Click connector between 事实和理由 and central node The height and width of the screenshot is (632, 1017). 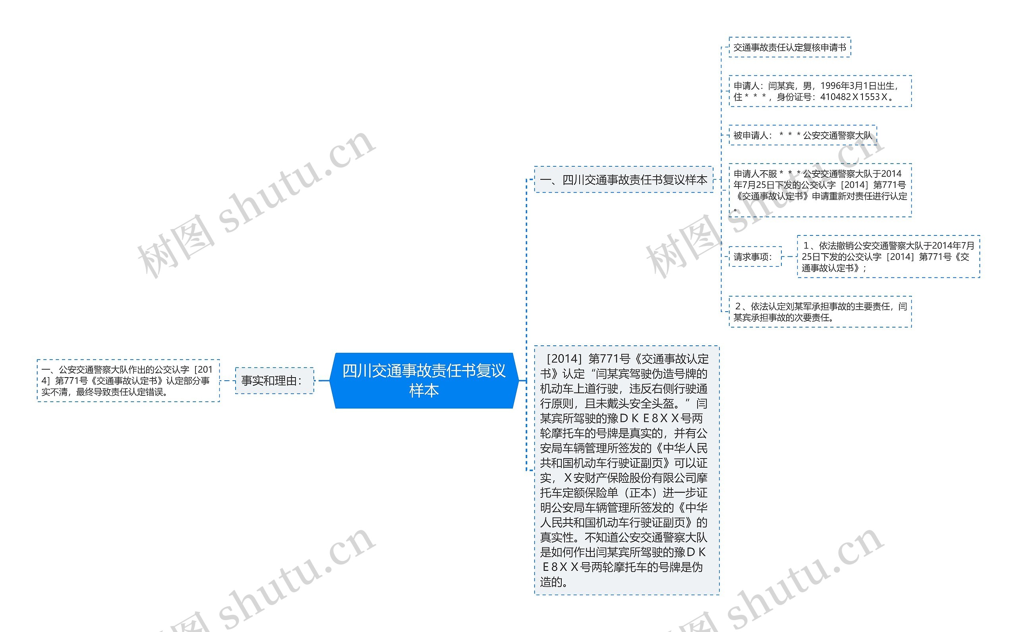click(x=324, y=380)
